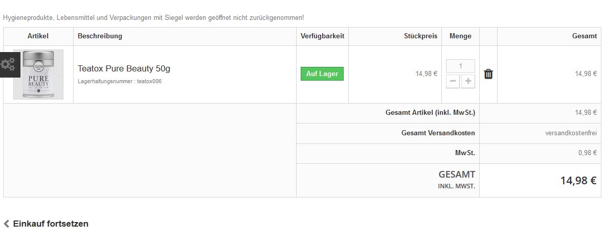This screenshot has width=605, height=246.
Task: Click the quantity input field
Action: (x=460, y=66)
